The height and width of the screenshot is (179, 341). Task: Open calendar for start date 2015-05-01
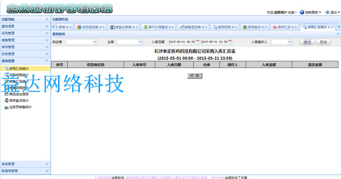coord(197,42)
